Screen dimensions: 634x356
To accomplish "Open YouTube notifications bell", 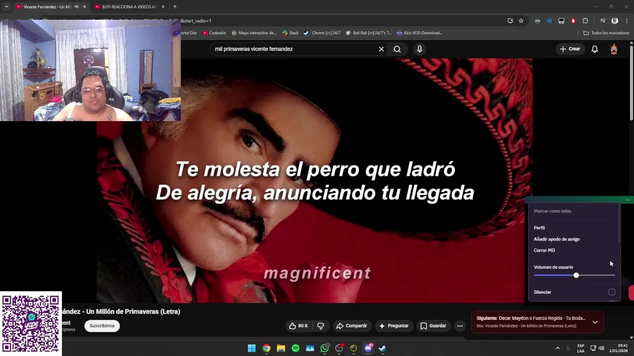I will [595, 49].
